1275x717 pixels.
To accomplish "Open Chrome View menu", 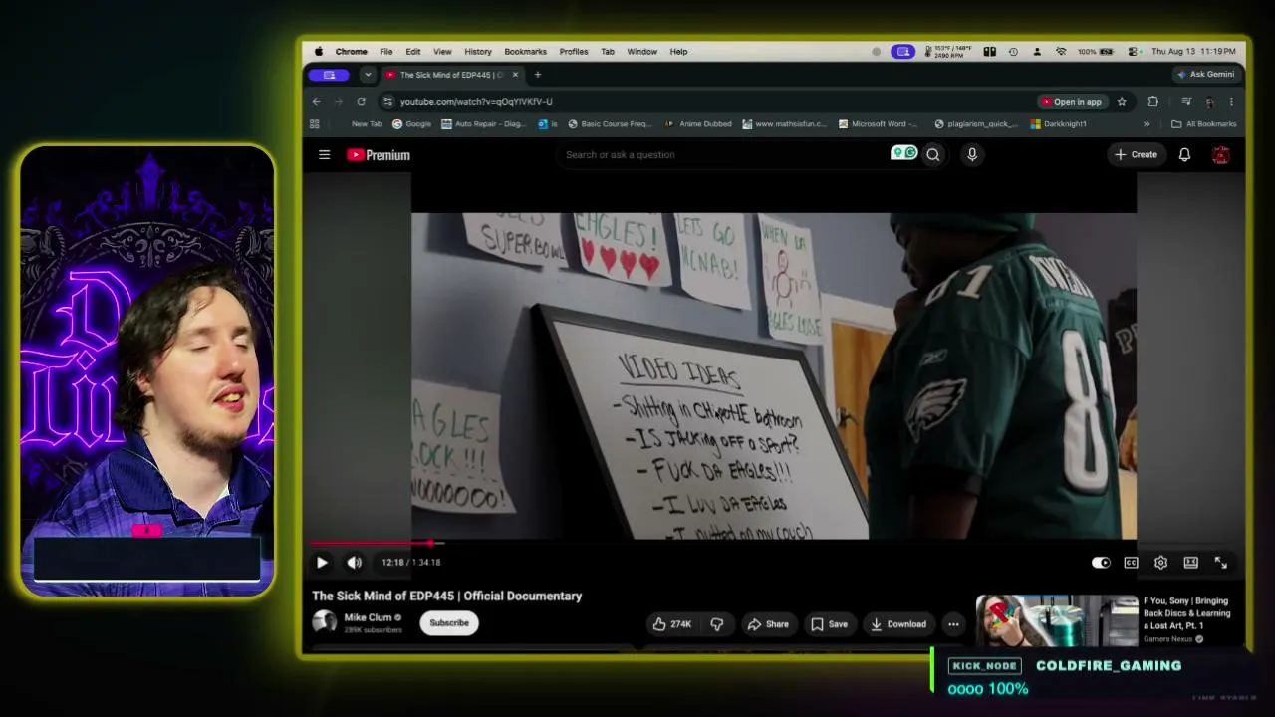I will 442,52.
